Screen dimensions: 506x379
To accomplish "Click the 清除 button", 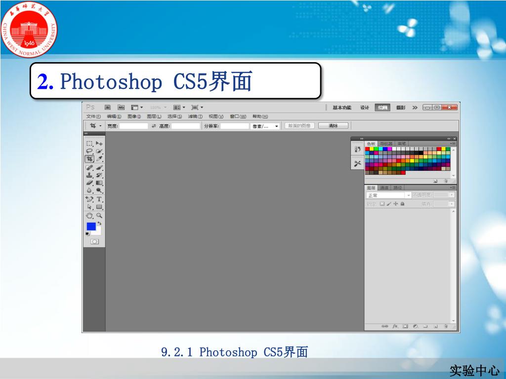I will pyautogui.click(x=334, y=126).
